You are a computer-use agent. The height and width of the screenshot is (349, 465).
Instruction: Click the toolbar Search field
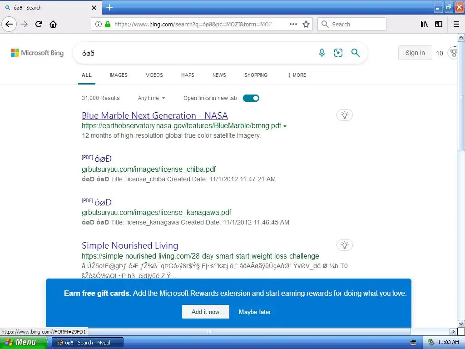(352, 24)
